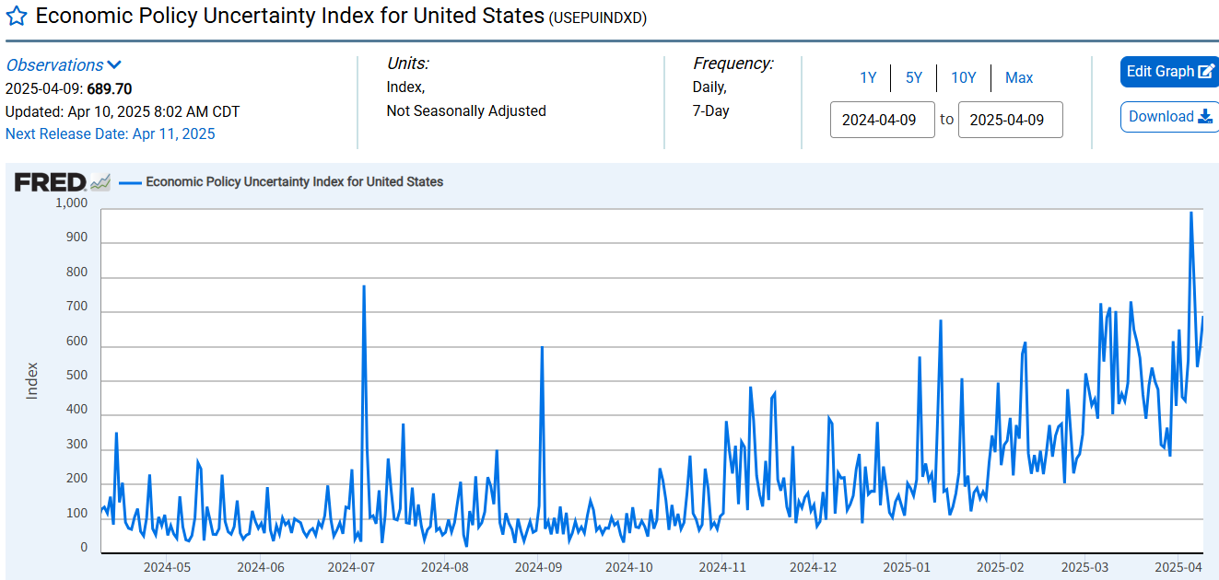Click the Edit Graph button

tap(1170, 72)
